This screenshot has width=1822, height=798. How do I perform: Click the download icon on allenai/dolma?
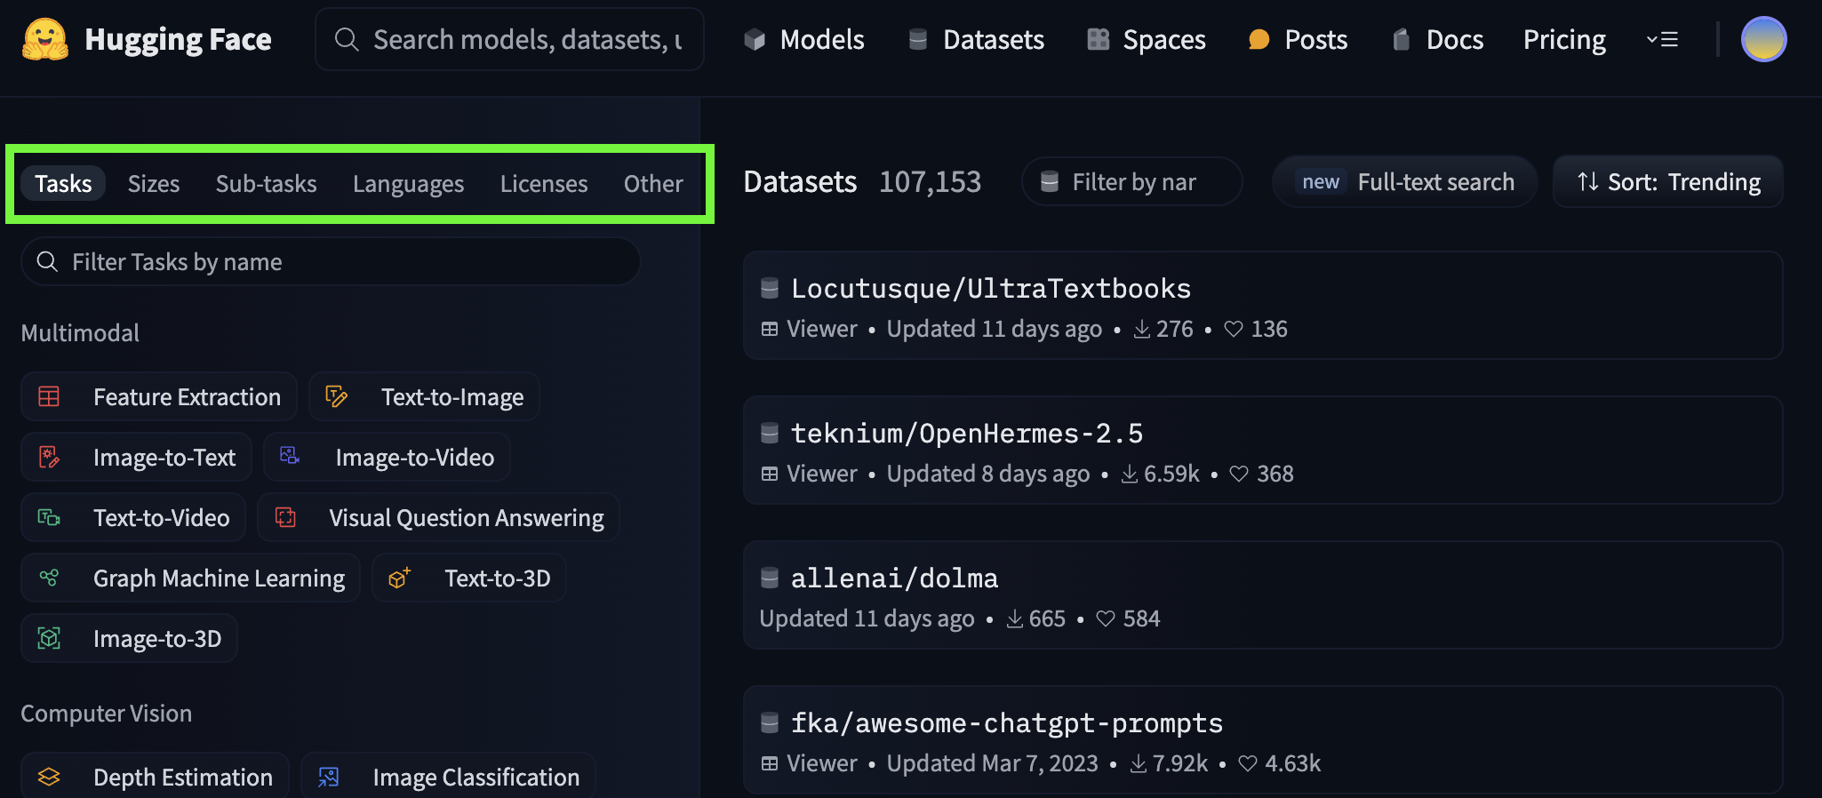click(x=1014, y=618)
